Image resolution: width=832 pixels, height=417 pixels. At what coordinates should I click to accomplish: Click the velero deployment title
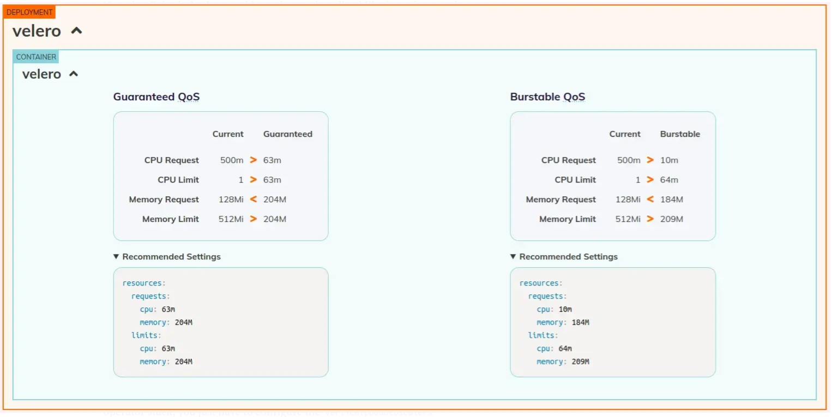pos(37,31)
